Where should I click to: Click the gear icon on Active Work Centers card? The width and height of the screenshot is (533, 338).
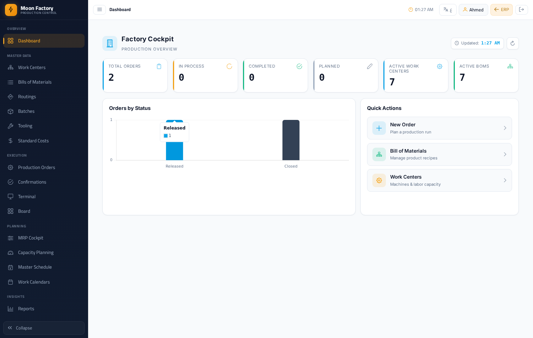[440, 67]
